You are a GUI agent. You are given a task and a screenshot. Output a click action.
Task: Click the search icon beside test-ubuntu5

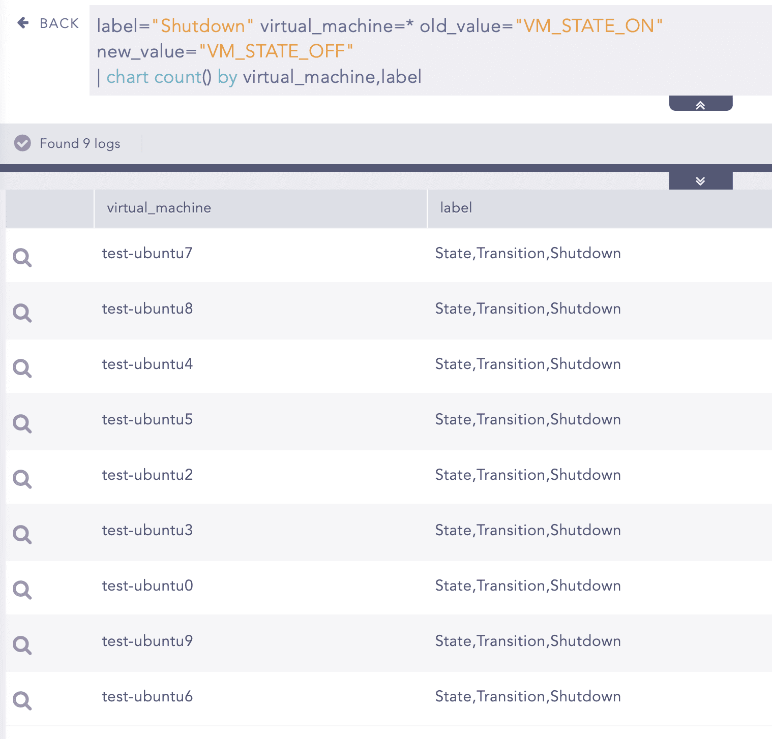coord(22,424)
